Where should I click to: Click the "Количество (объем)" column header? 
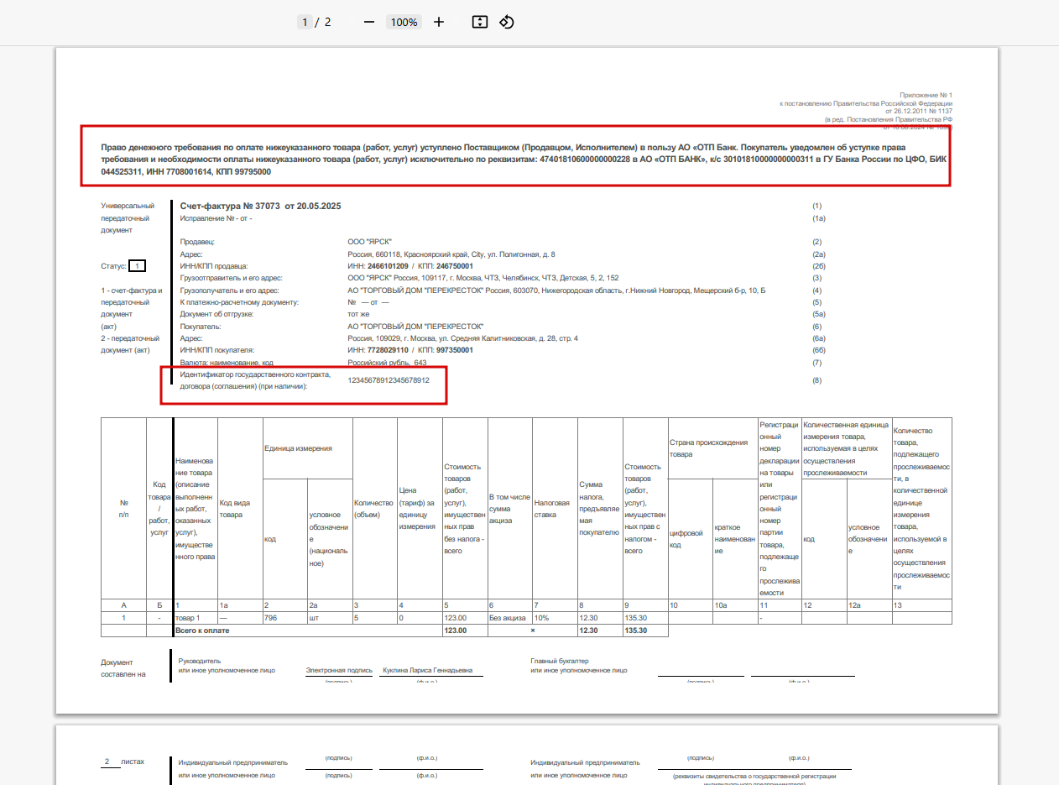(374, 509)
